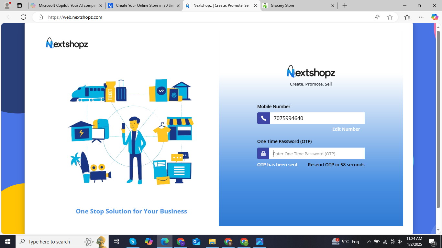Click Resend OTP in 58 seconds text

point(336,165)
